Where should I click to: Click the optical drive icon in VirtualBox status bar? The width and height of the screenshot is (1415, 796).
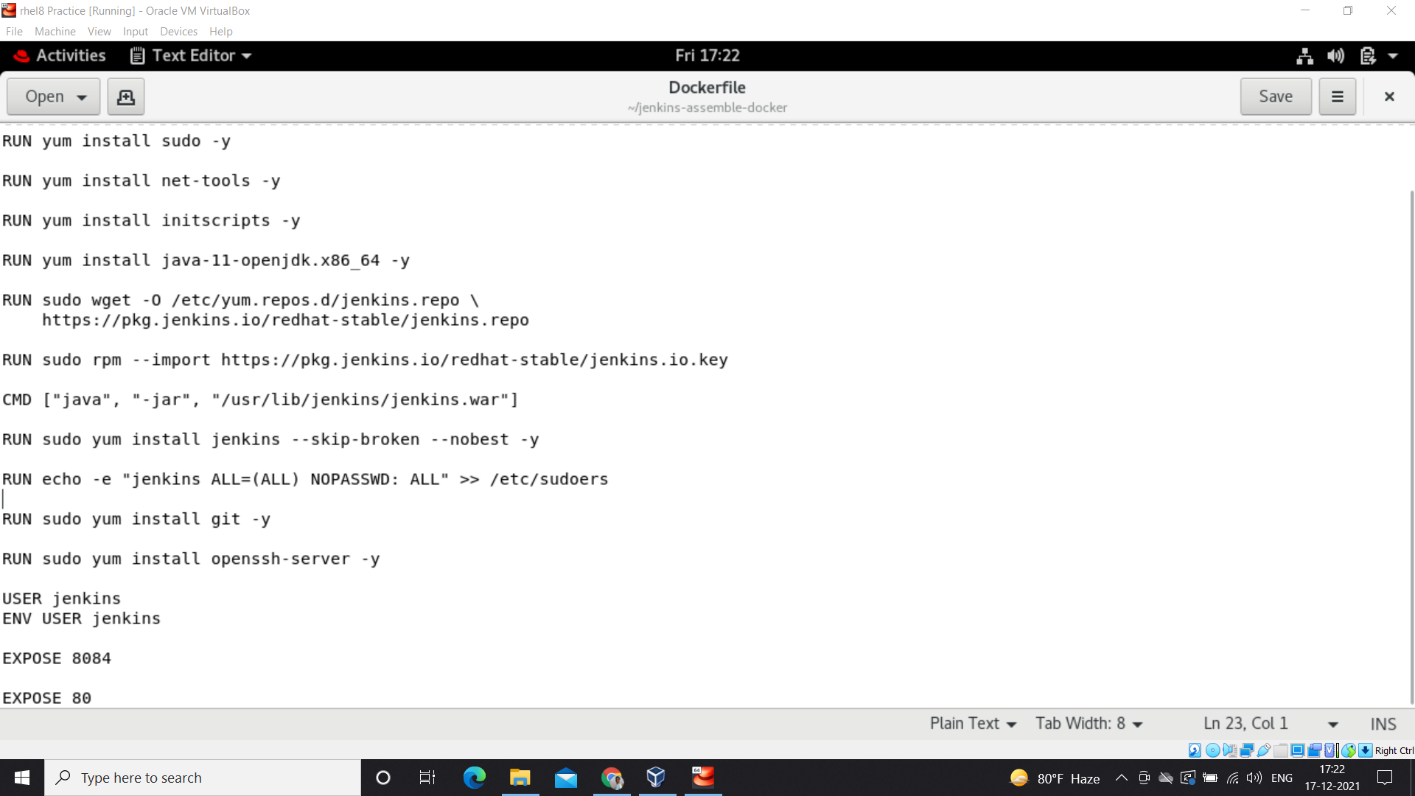(x=1214, y=750)
